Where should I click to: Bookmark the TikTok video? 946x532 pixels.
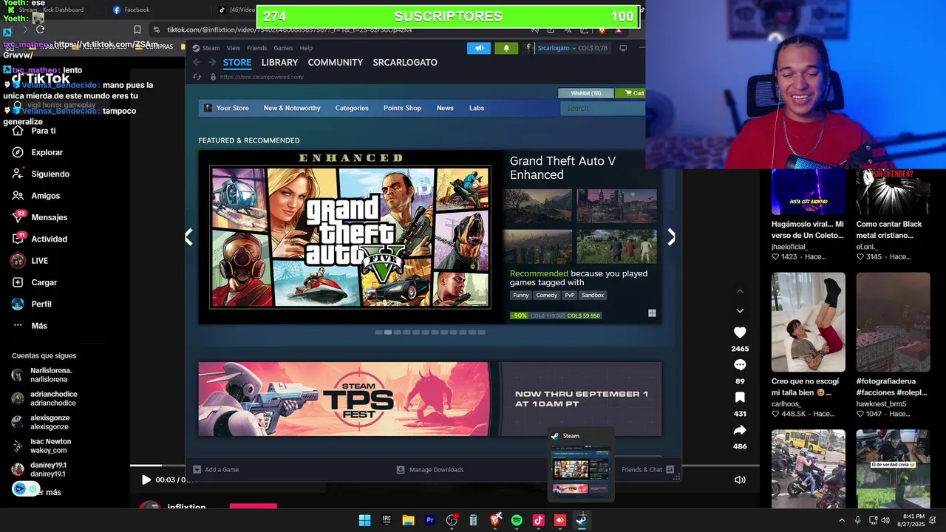pos(740,398)
